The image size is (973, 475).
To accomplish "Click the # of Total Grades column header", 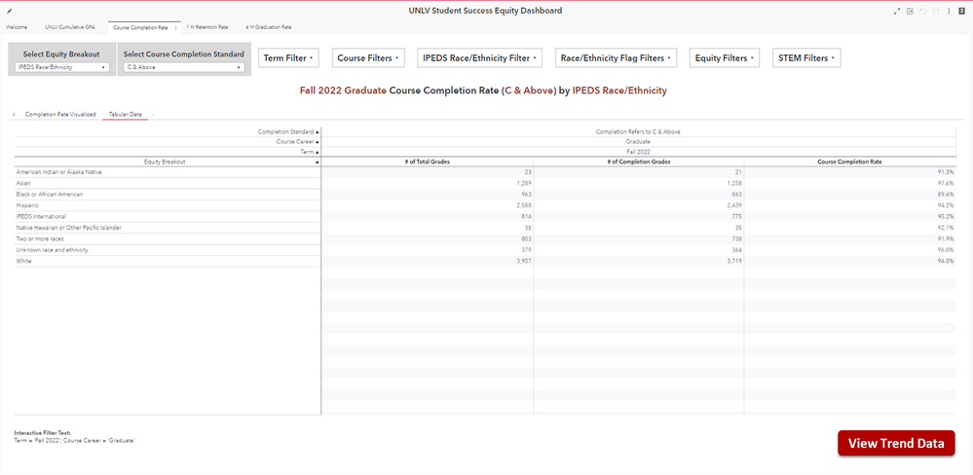I will (427, 162).
